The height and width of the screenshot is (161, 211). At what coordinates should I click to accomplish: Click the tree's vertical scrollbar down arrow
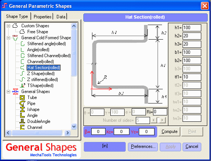point(74,127)
